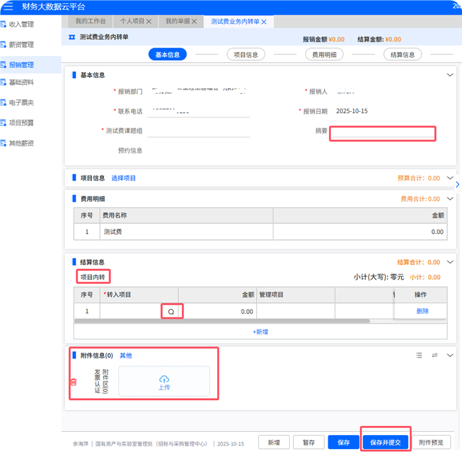462x453 pixels.
Task: Select the 项目内转 settlement tab
Action: pos(93,277)
